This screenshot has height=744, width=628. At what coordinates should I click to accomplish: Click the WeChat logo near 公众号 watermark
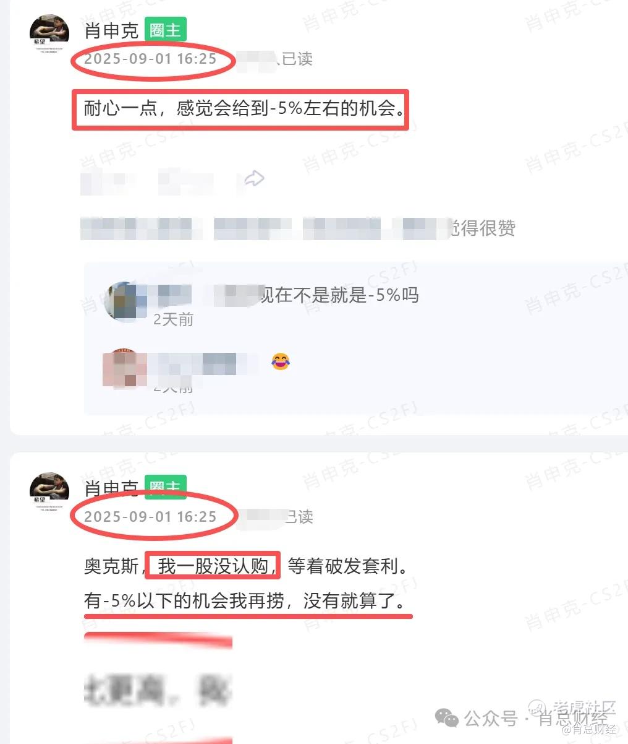(x=447, y=717)
